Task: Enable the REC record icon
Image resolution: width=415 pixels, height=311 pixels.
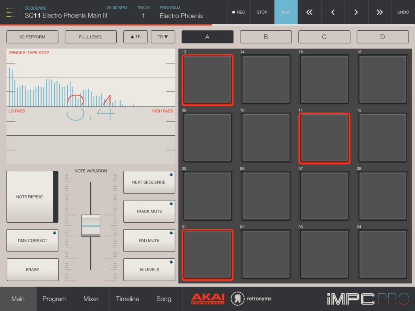Action: tap(239, 12)
